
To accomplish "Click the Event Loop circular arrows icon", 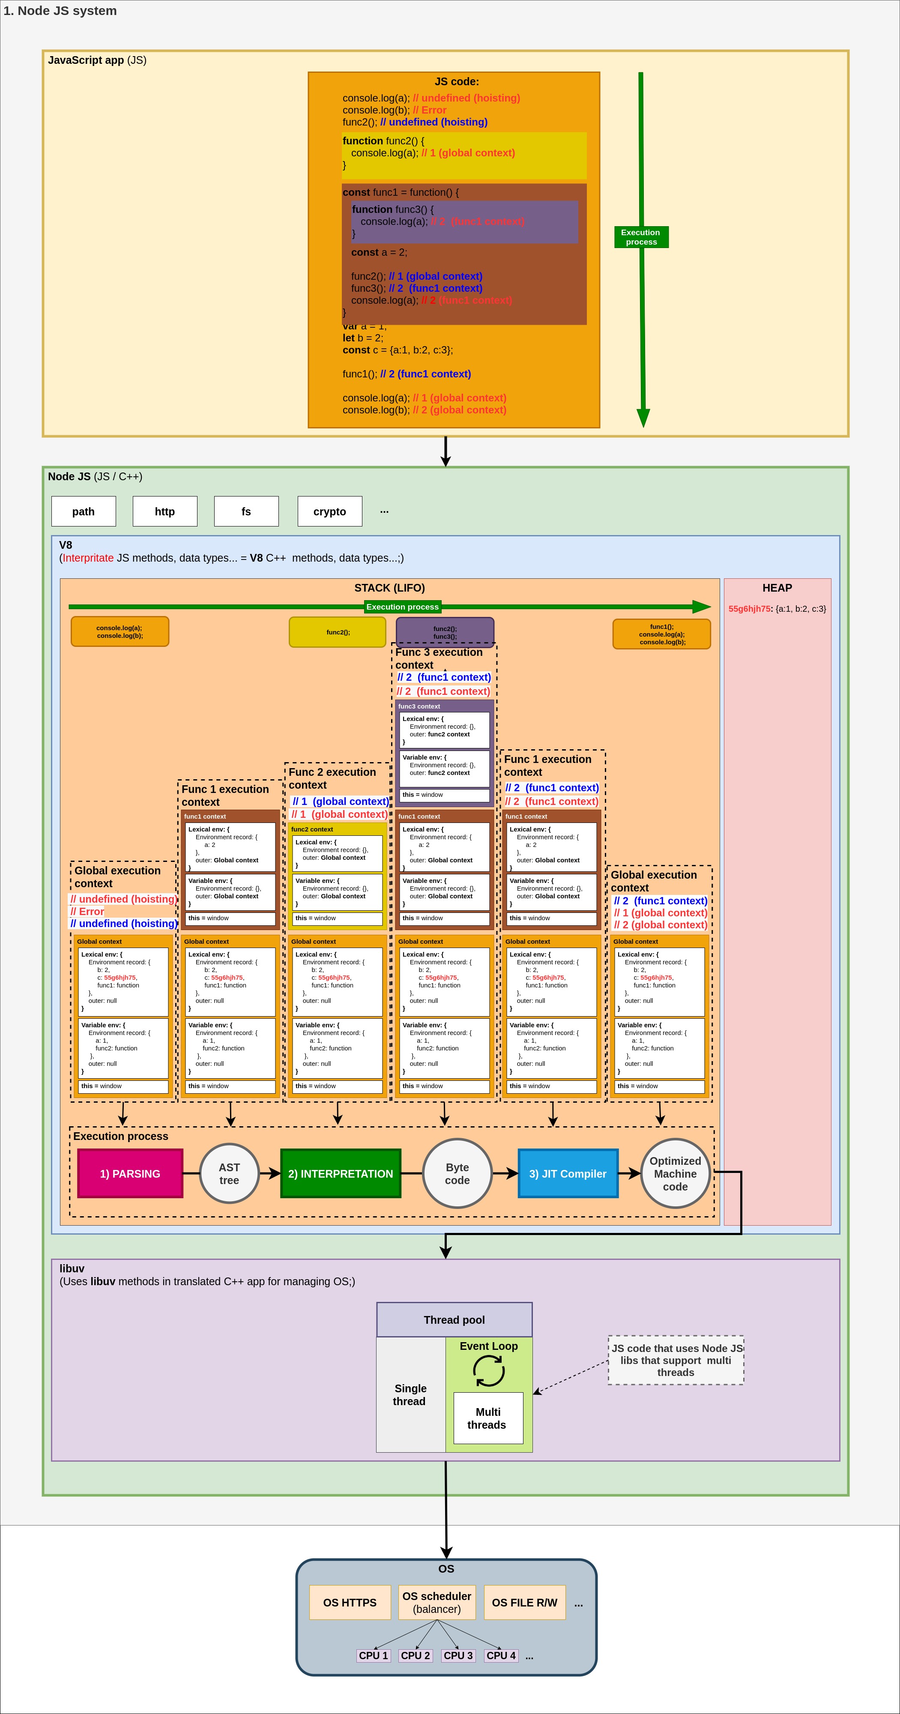I will pos(489,1371).
